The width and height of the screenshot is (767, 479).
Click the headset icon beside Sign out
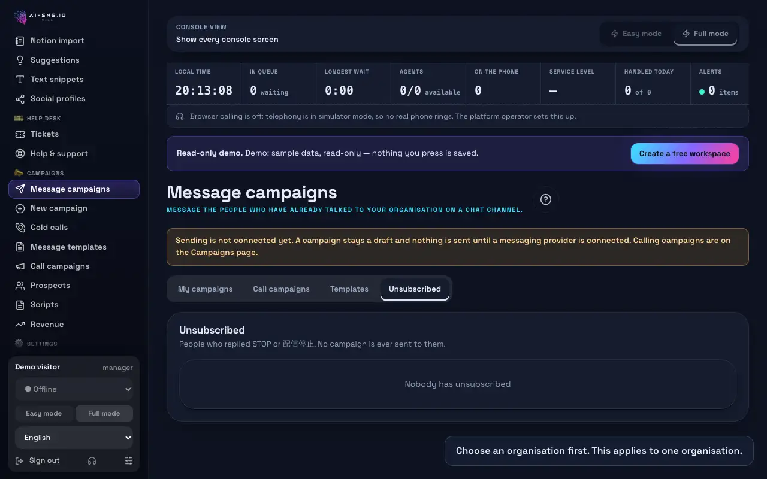(x=92, y=460)
